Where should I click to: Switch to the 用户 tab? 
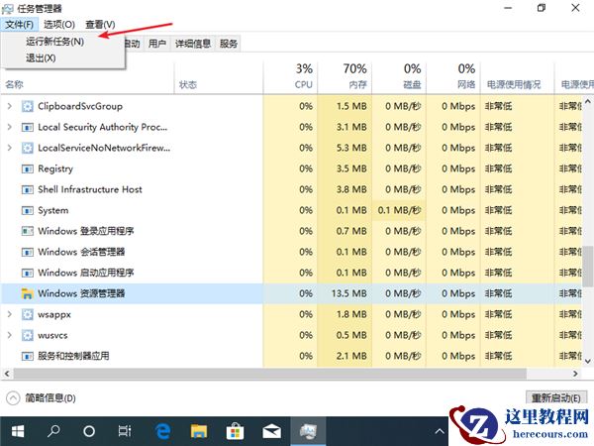(x=157, y=44)
